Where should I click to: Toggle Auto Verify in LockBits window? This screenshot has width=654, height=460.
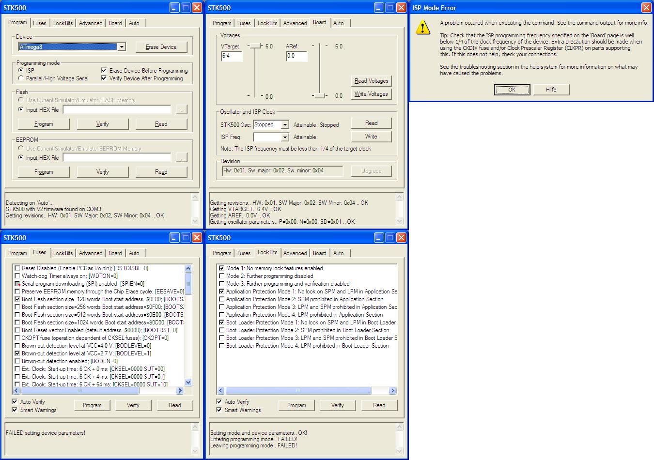[x=219, y=402]
